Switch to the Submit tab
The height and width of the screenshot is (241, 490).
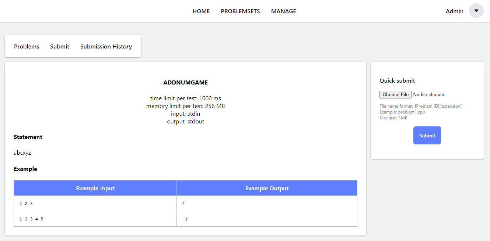click(x=60, y=46)
